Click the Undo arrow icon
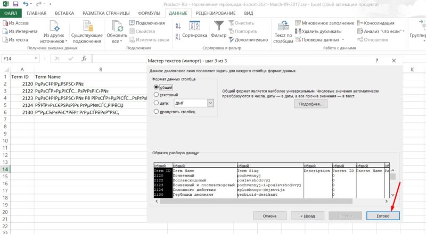 pos(26,4)
